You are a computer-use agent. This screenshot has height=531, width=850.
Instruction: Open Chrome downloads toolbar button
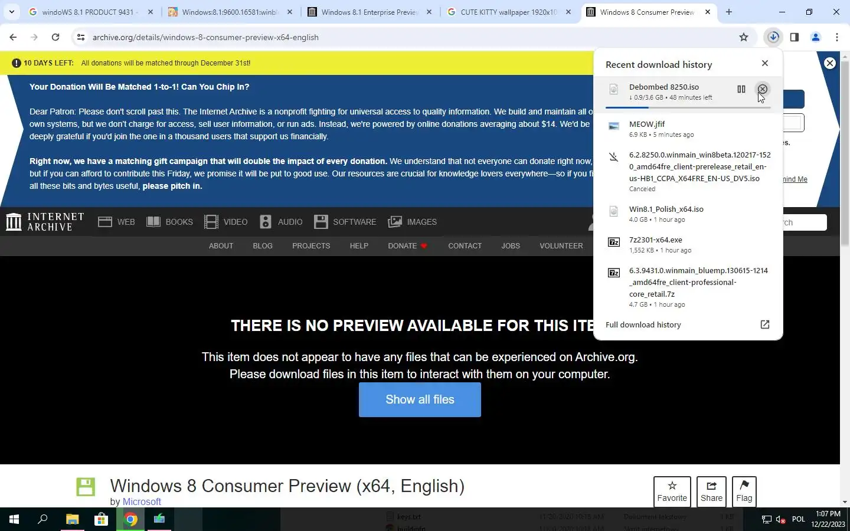click(773, 37)
